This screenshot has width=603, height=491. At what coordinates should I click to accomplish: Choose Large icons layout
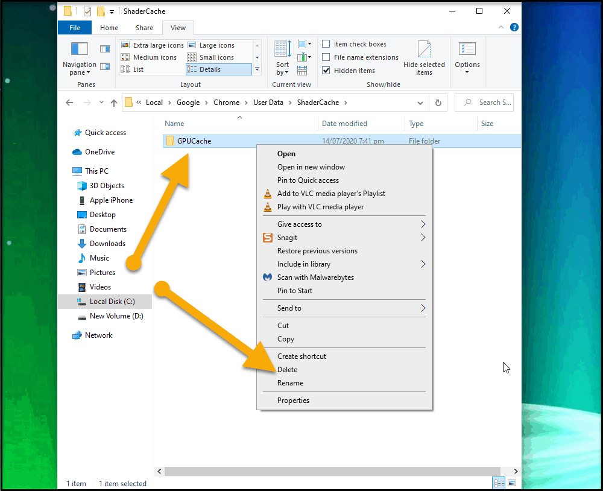211,45
